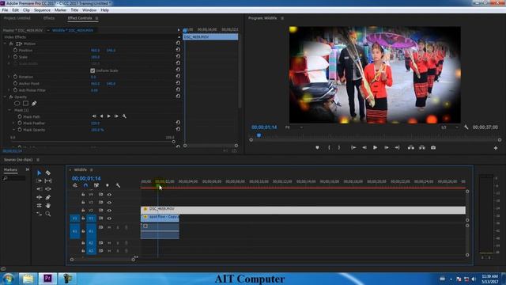The width and height of the screenshot is (506, 285).
Task: Switch to Project: Untitled tab
Action: point(17,18)
